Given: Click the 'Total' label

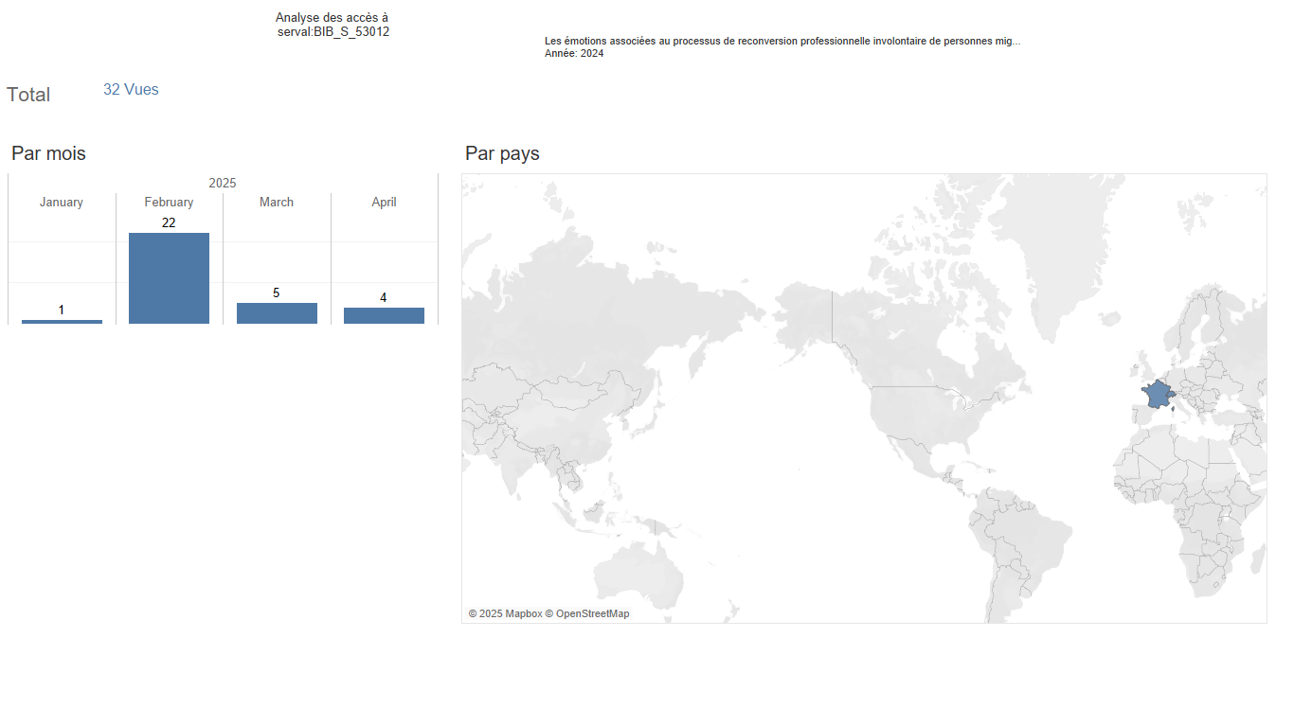Looking at the screenshot, I should point(28,95).
